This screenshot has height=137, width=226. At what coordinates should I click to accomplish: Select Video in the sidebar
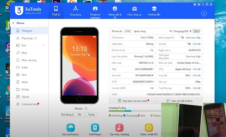click(x=29, y=68)
